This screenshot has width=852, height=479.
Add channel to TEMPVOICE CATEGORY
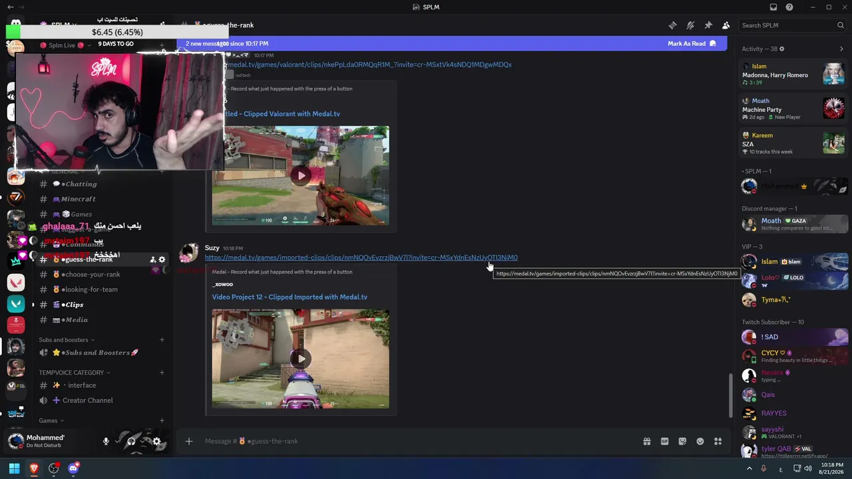(162, 373)
